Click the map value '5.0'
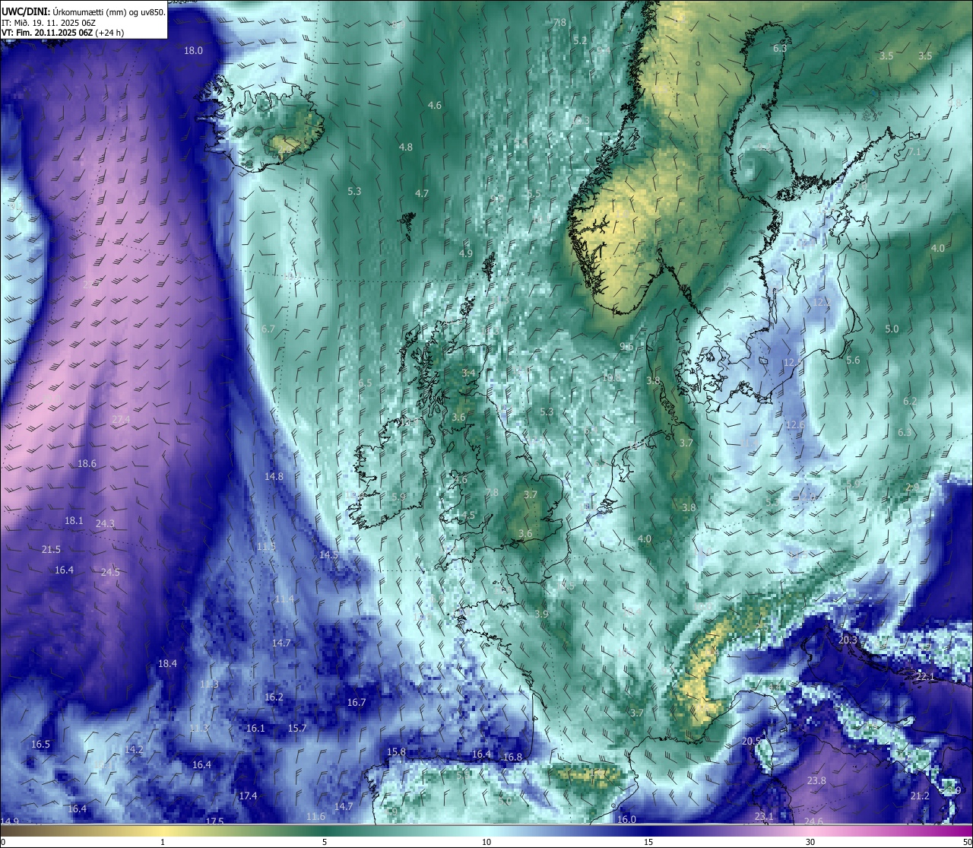Image resolution: width=973 pixels, height=848 pixels. (892, 329)
